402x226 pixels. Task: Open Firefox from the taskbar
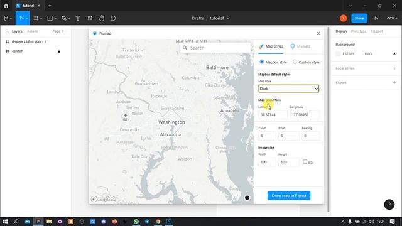(114, 222)
